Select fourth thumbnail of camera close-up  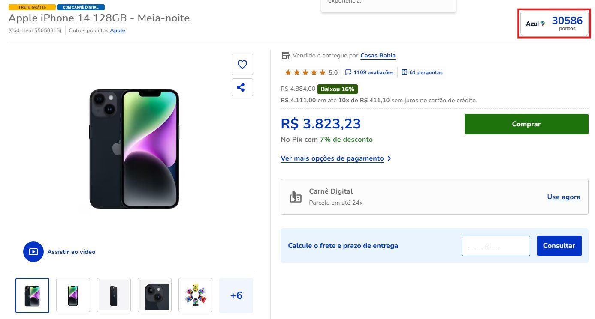point(154,295)
